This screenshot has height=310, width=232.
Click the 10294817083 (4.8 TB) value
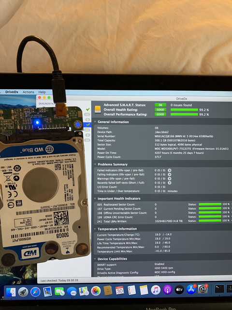pos(169,221)
